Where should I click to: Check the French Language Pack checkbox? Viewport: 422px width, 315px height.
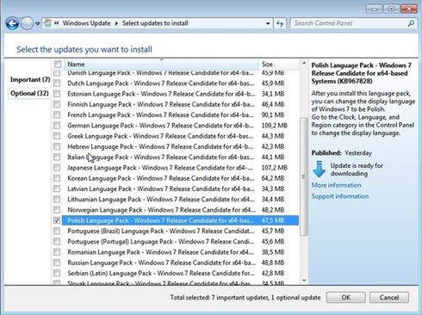pos(57,115)
